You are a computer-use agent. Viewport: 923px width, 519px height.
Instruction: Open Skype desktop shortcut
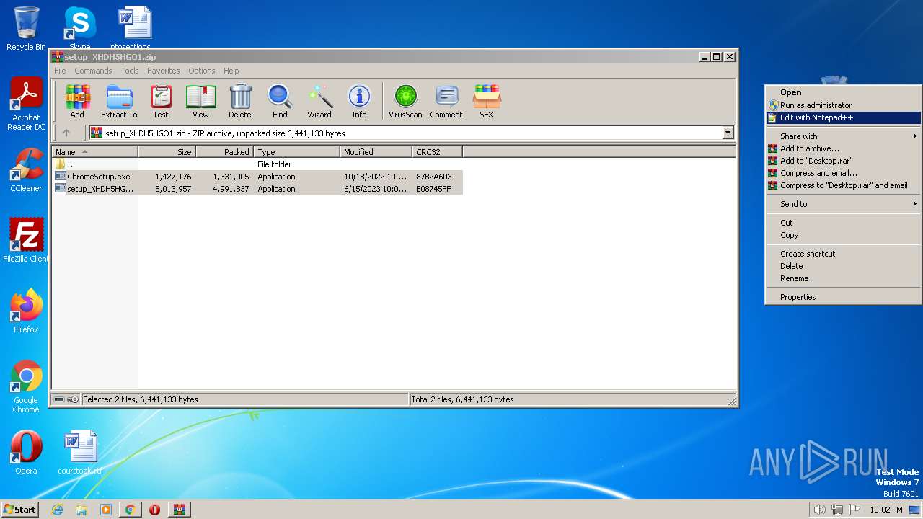(79, 29)
